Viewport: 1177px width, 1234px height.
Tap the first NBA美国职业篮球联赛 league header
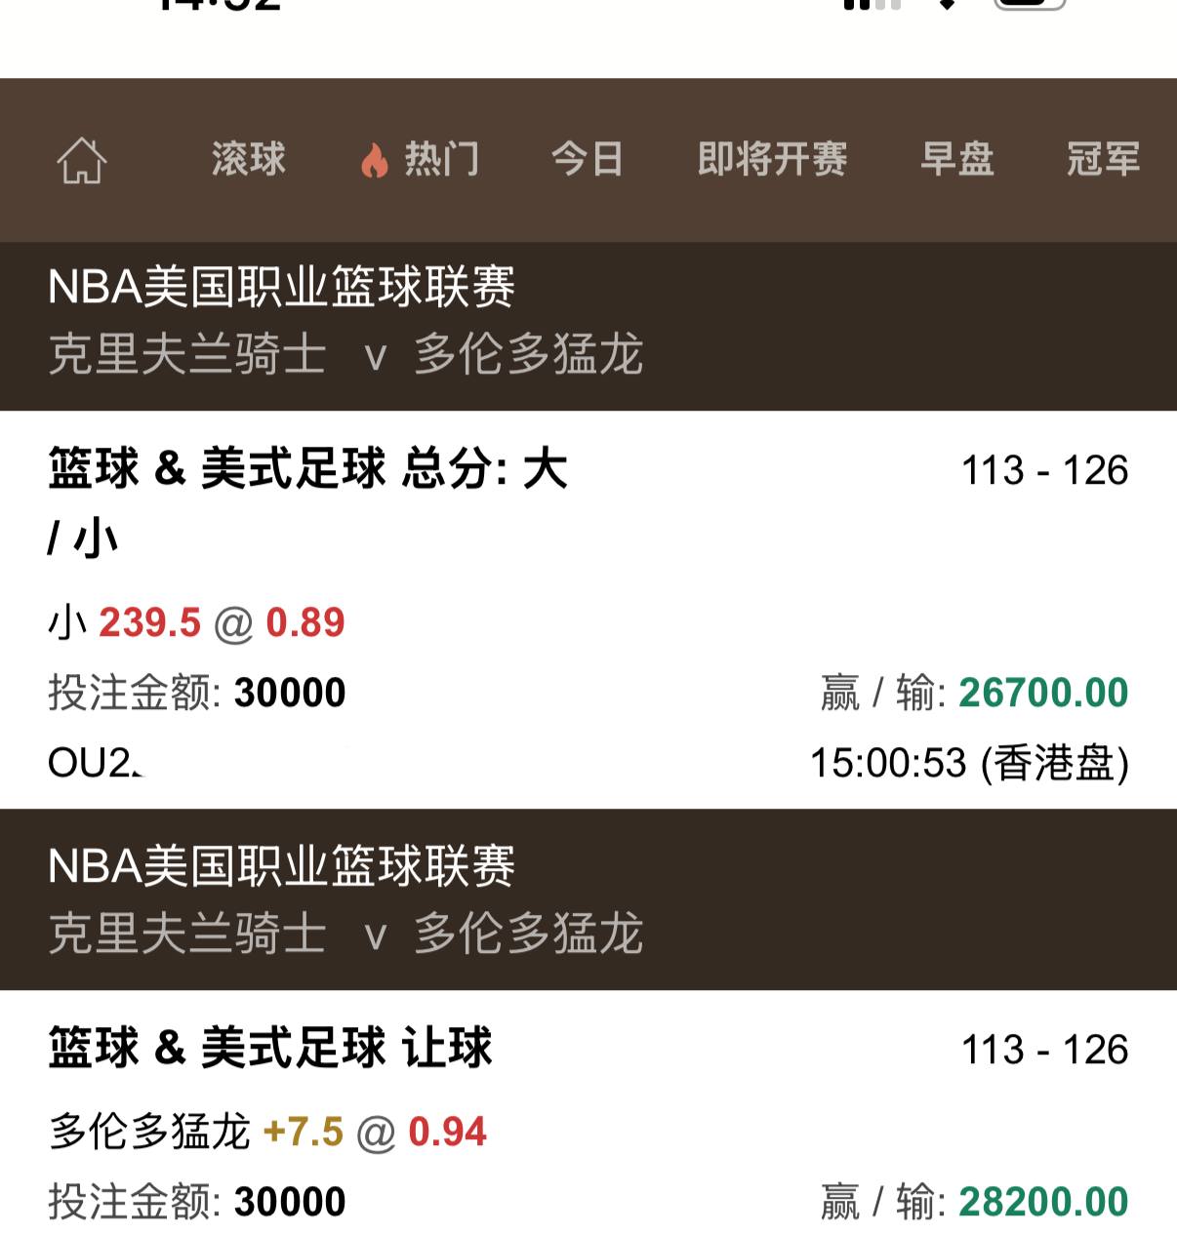(x=281, y=287)
